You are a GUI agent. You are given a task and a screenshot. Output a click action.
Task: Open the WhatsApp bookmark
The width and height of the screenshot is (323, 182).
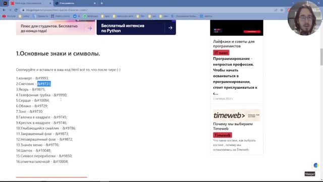90,16
